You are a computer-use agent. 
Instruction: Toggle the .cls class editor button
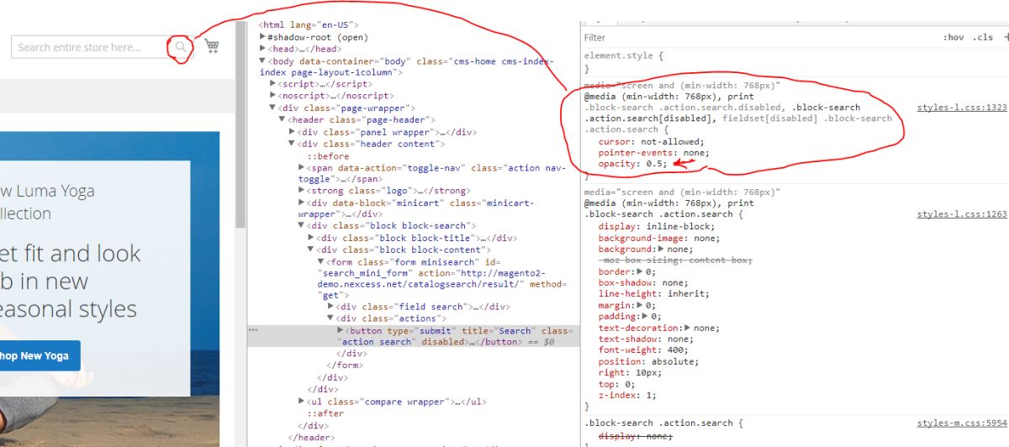point(983,38)
